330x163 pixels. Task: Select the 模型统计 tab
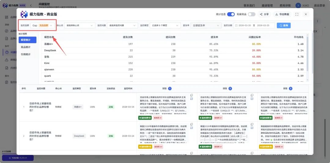click(x=28, y=40)
